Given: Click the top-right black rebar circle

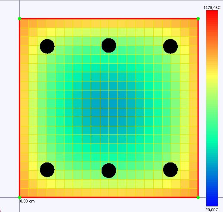Looking at the screenshot, I should 170,46.
